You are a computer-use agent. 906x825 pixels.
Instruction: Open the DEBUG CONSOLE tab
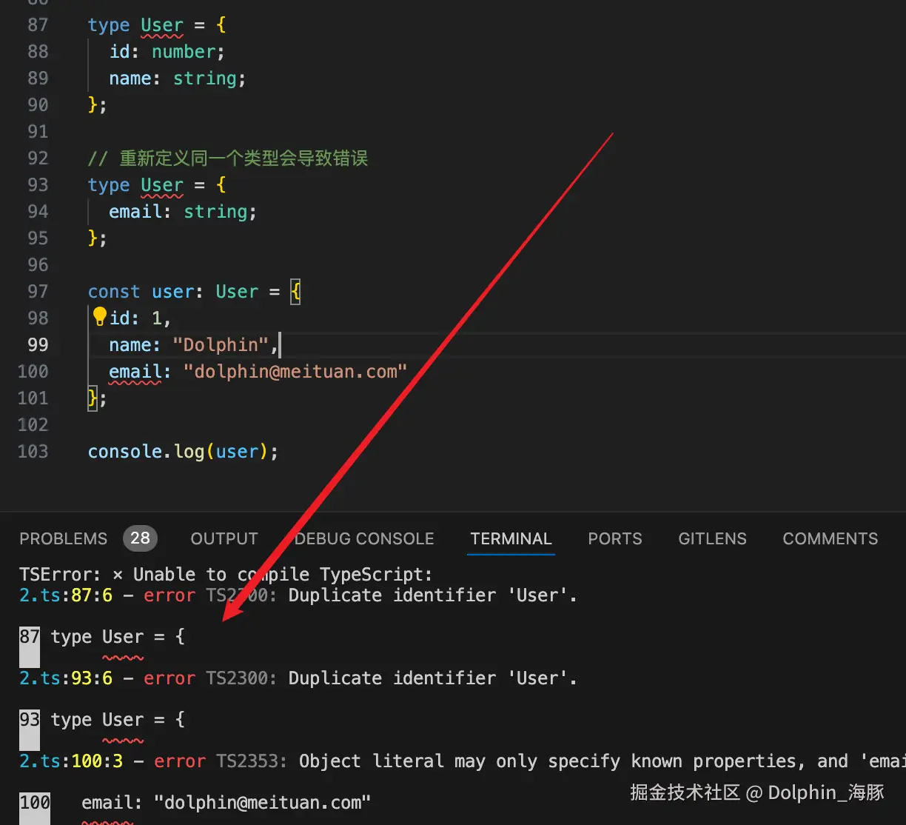[x=364, y=538]
